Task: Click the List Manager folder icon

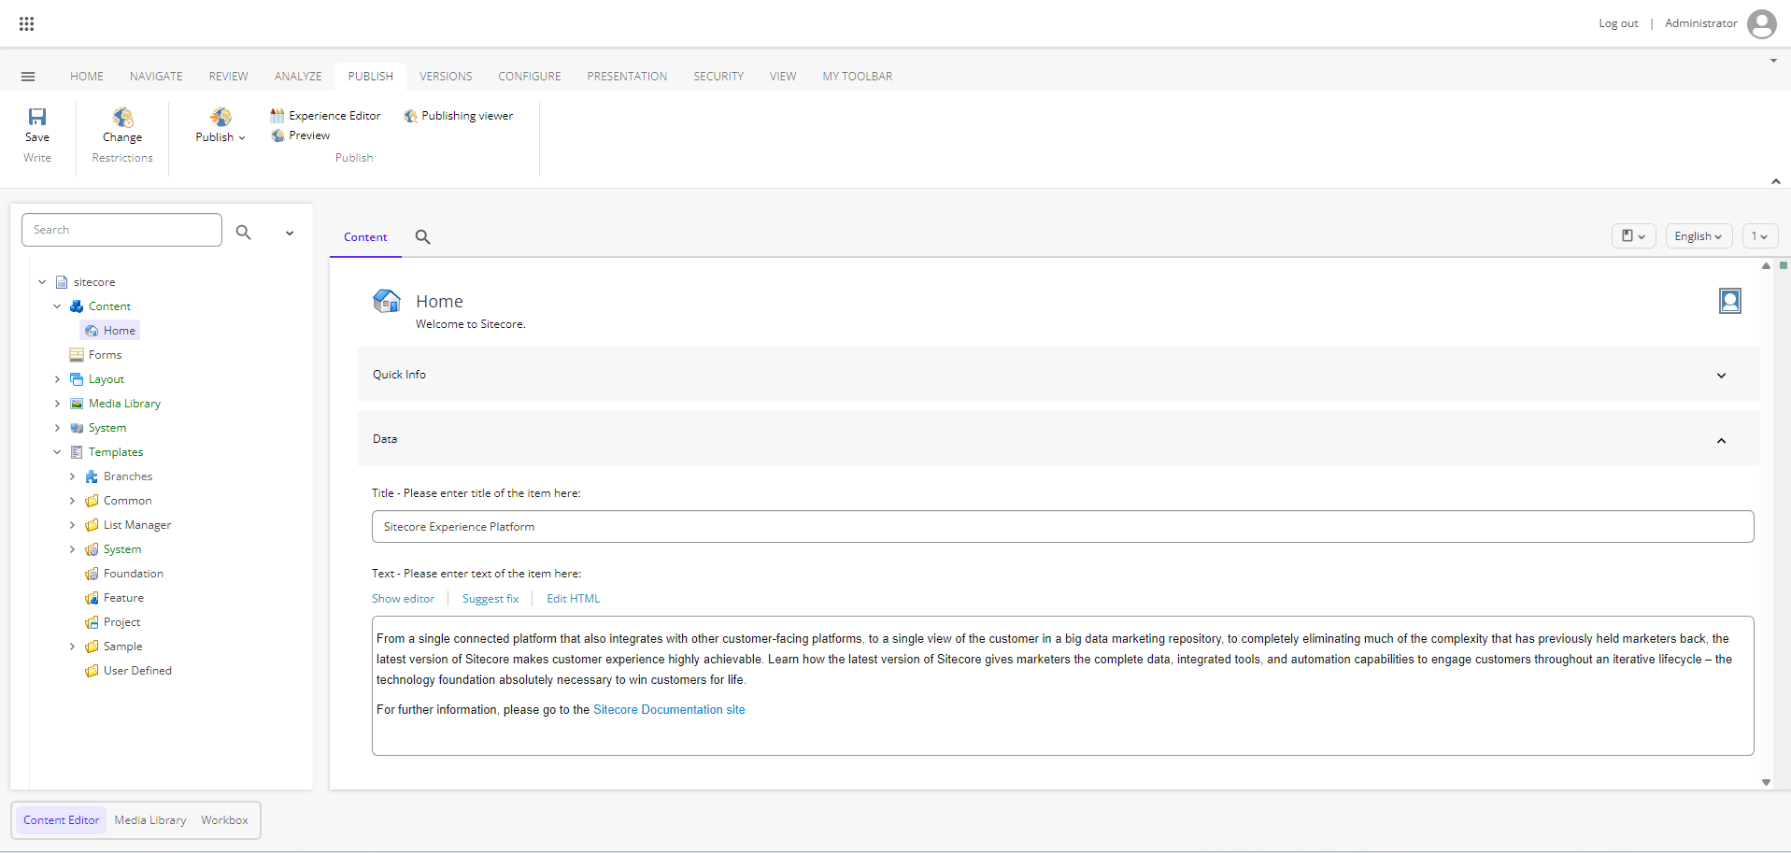Action: click(92, 525)
